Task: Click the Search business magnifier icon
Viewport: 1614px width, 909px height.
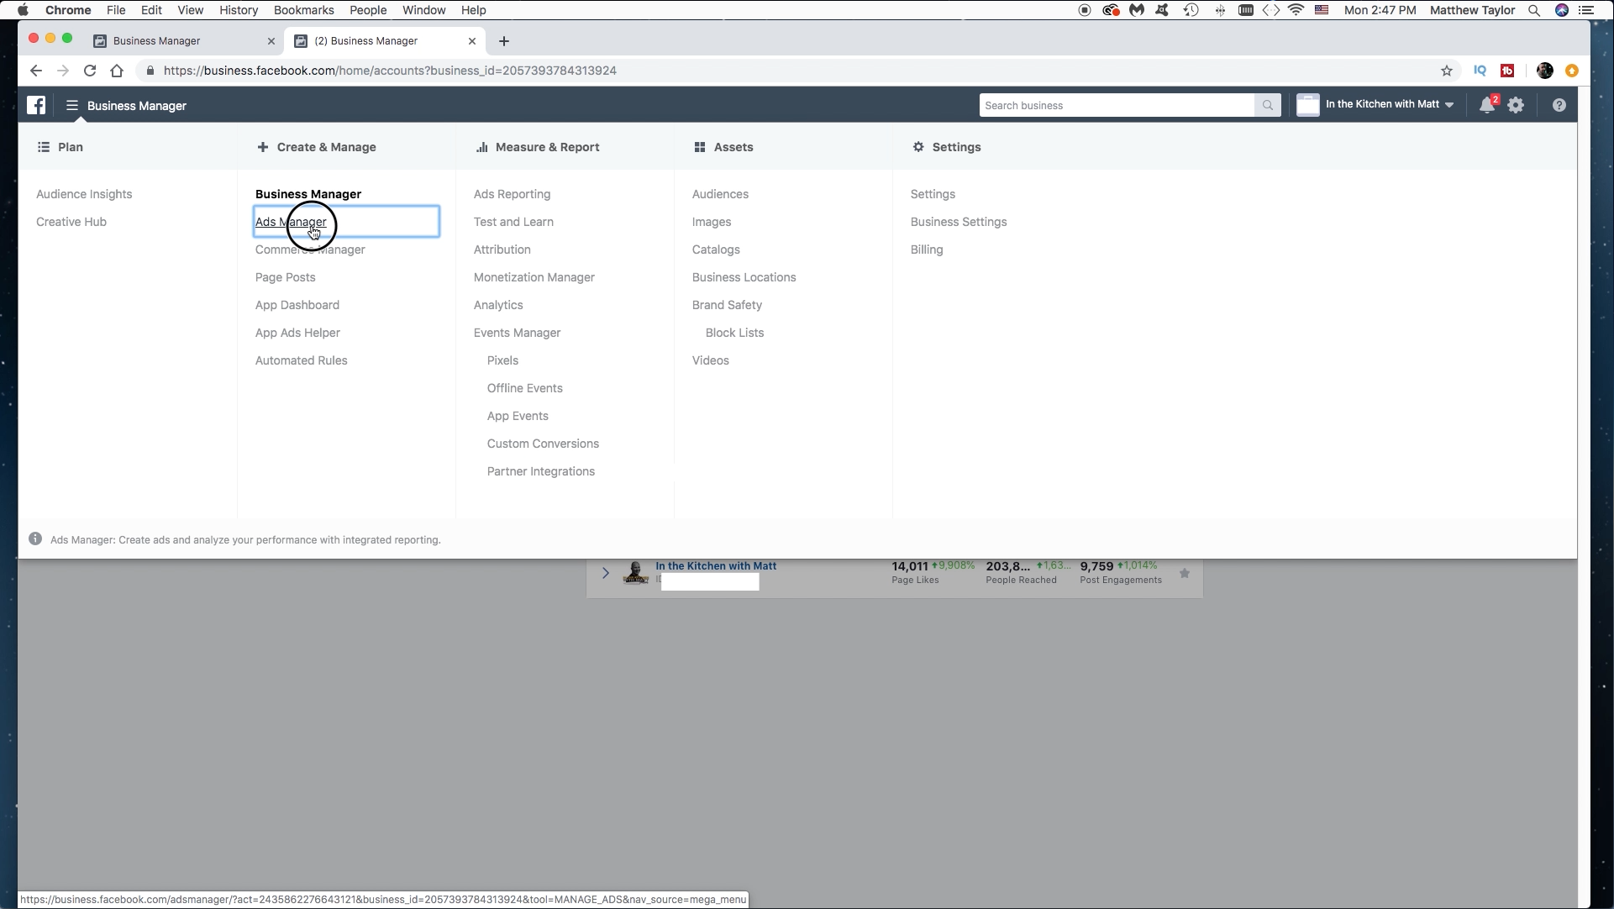Action: pos(1268,104)
